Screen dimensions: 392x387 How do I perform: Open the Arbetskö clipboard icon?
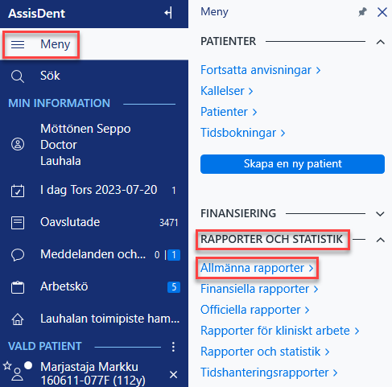(18, 287)
